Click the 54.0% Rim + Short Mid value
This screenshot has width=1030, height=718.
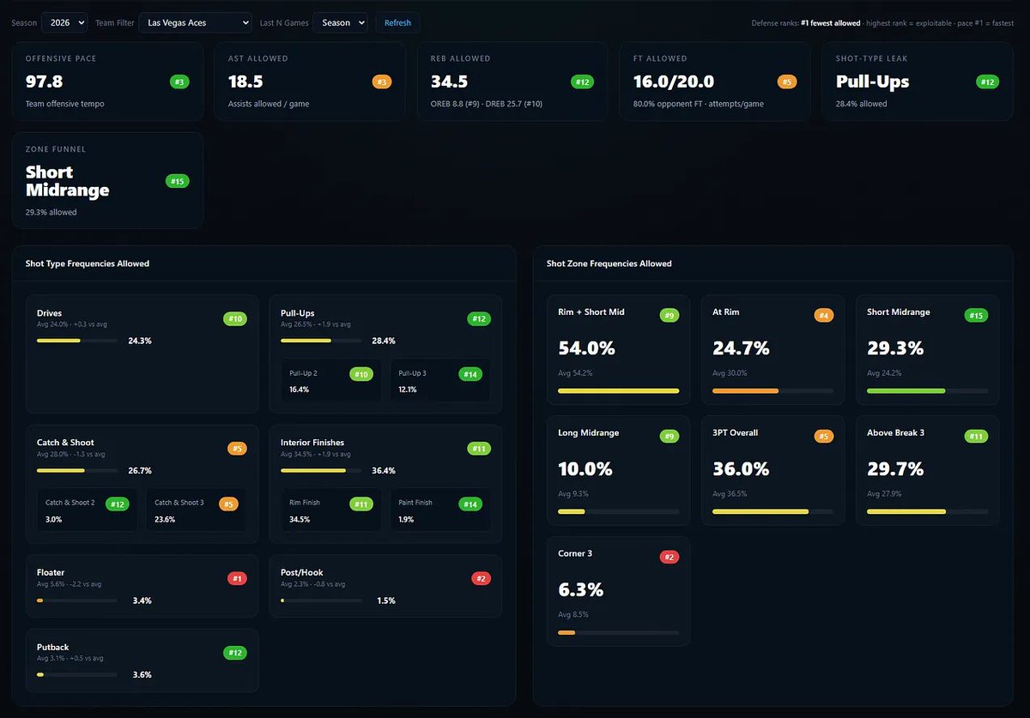(x=586, y=348)
